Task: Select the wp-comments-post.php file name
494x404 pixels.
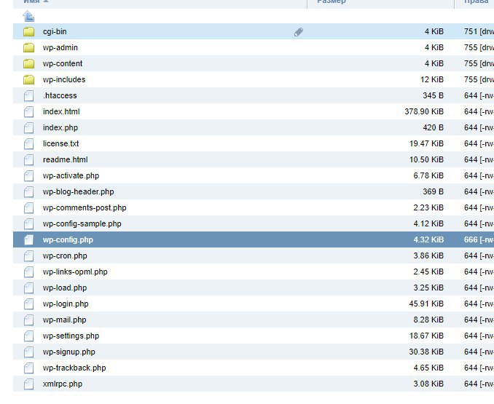Action: point(85,208)
